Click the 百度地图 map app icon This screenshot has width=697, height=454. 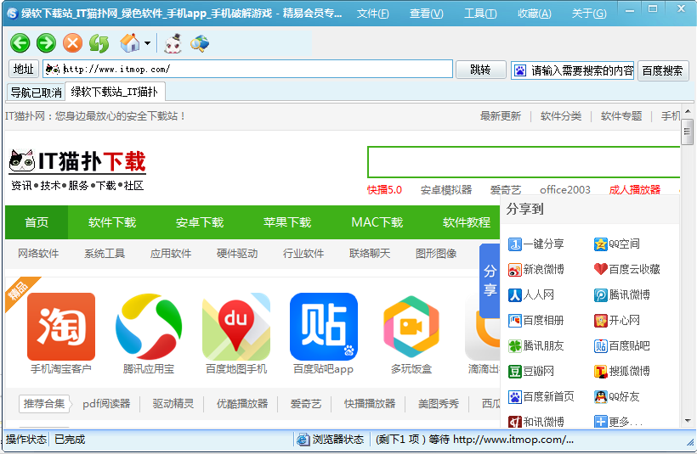(x=236, y=327)
